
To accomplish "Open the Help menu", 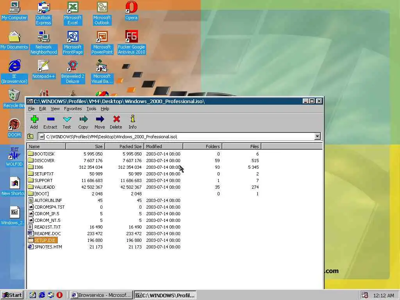I will click(105, 109).
